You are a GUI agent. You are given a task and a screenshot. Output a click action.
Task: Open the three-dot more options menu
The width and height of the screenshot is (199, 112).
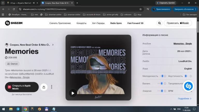[52, 87]
